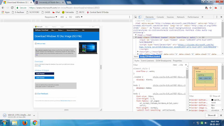Open the Central Bank Of India bookmark
This screenshot has height=126, width=224.
(98, 12)
